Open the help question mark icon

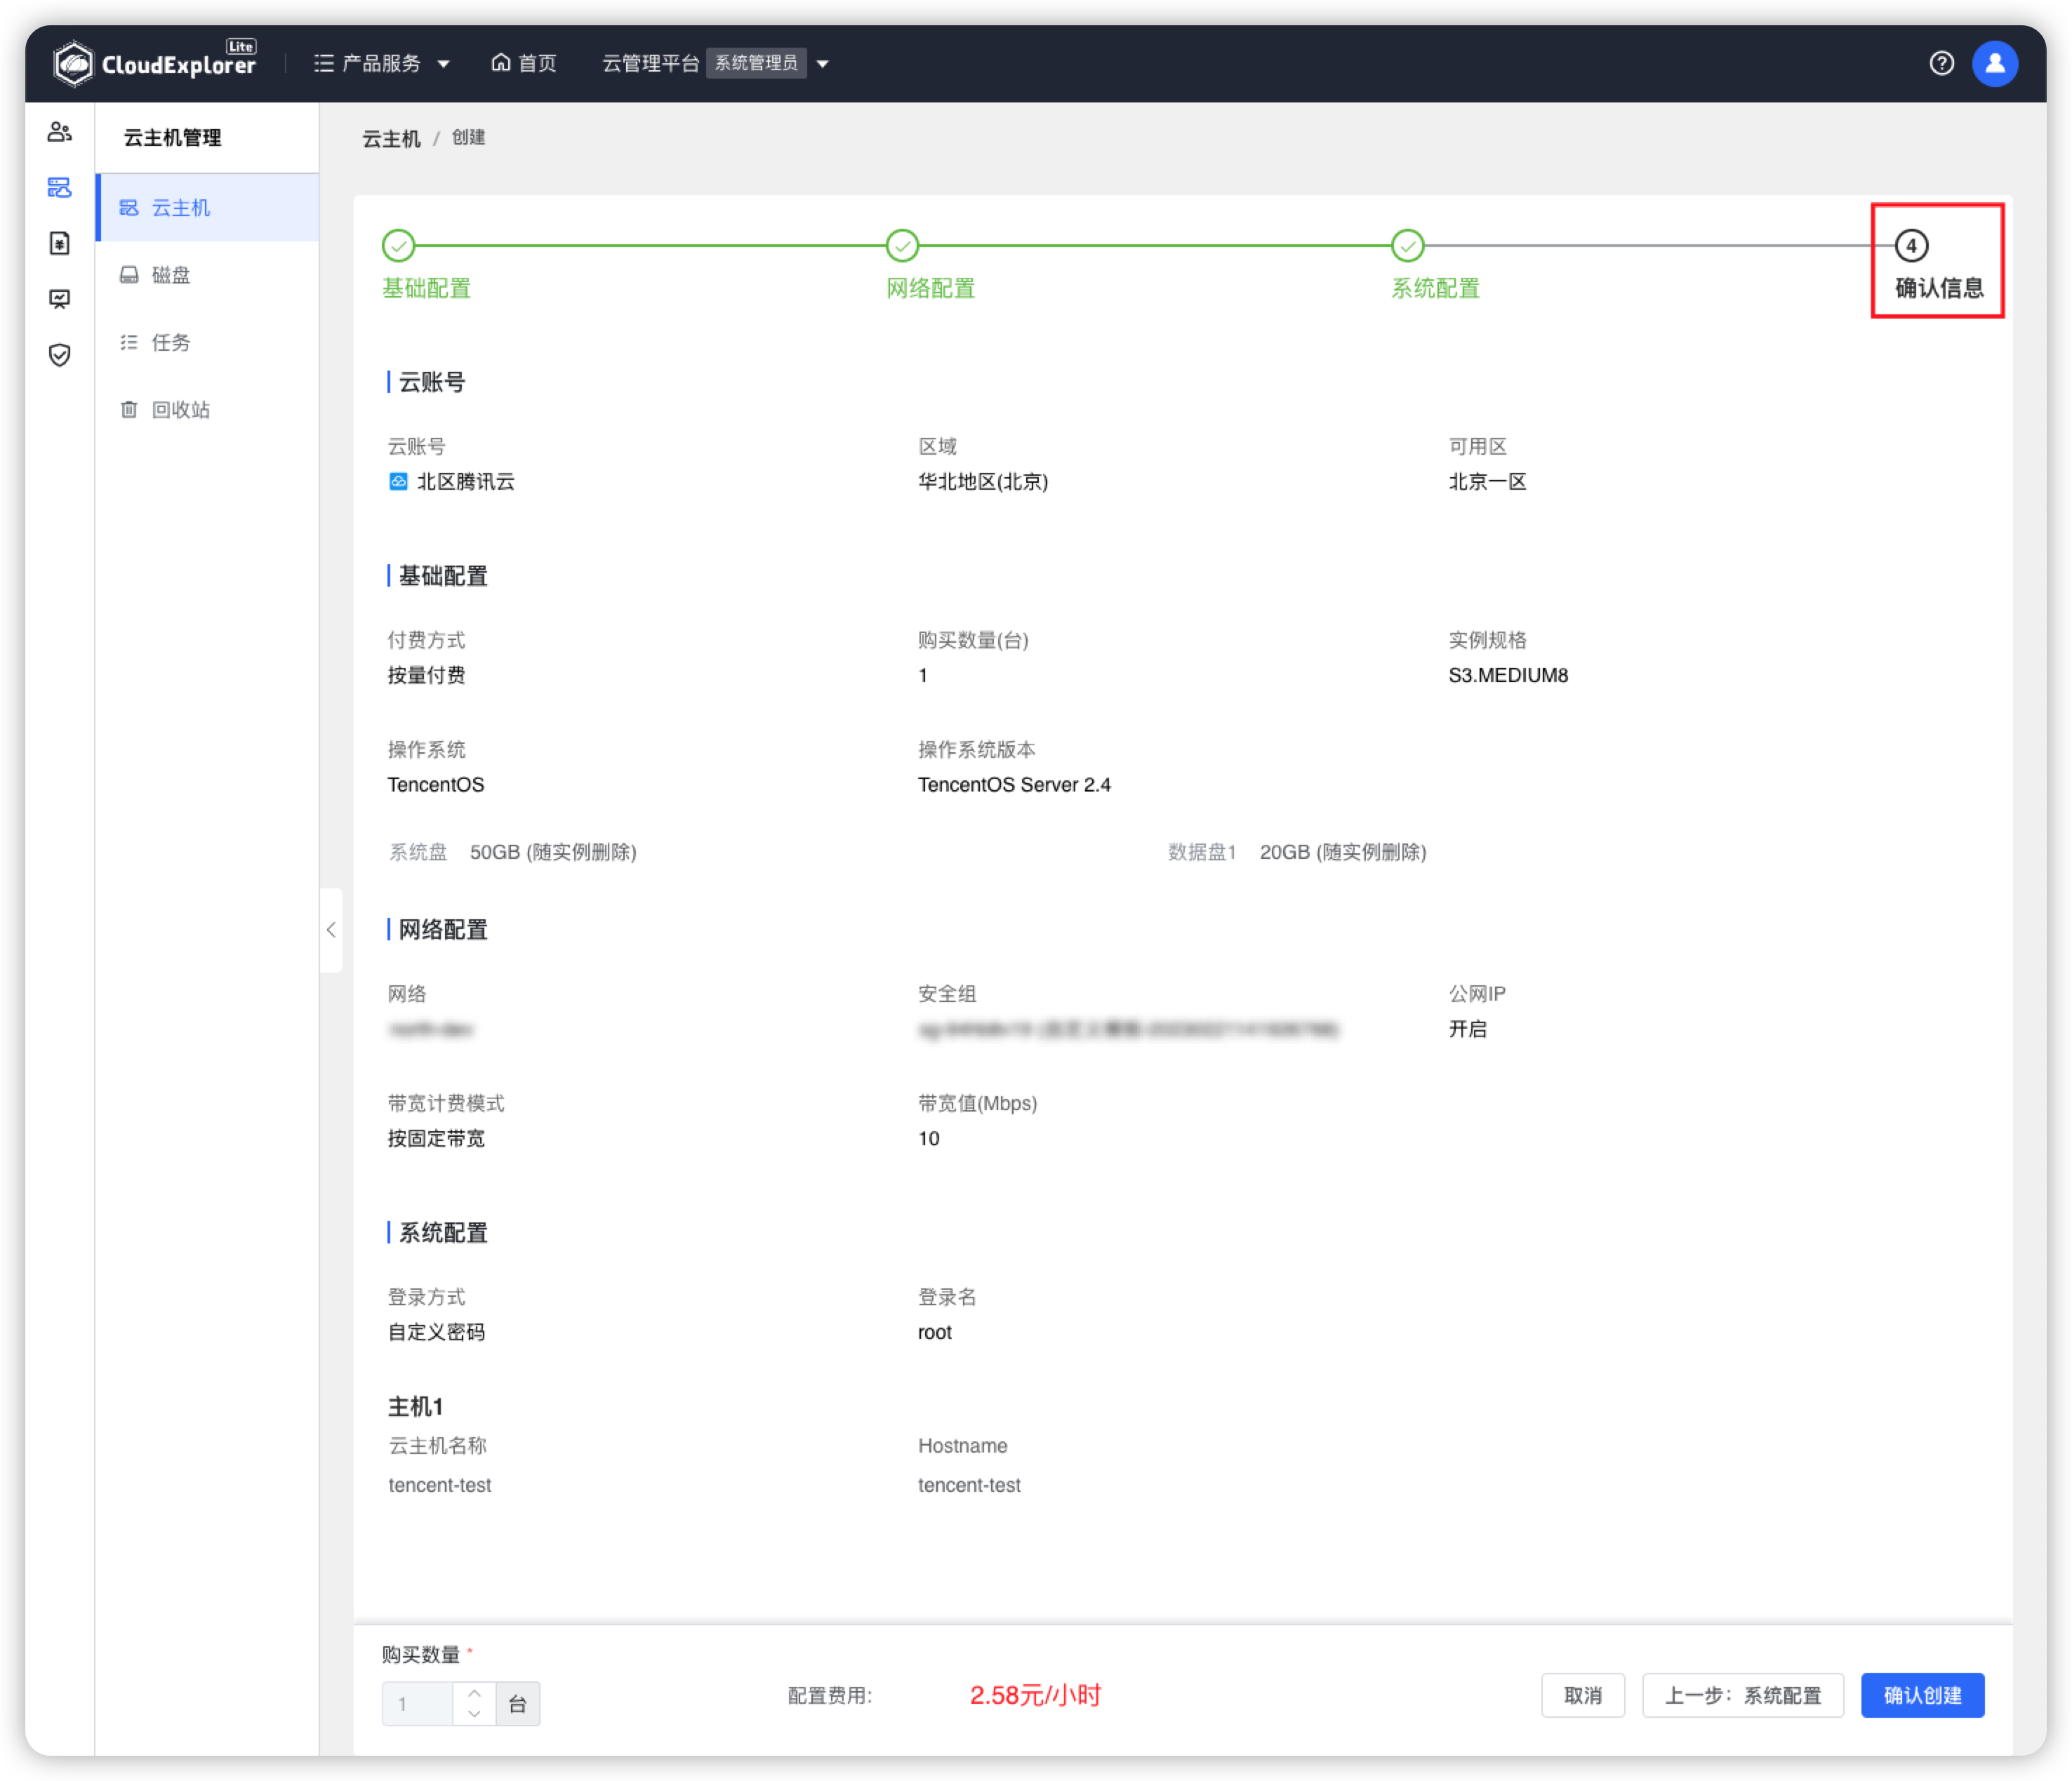1941,63
